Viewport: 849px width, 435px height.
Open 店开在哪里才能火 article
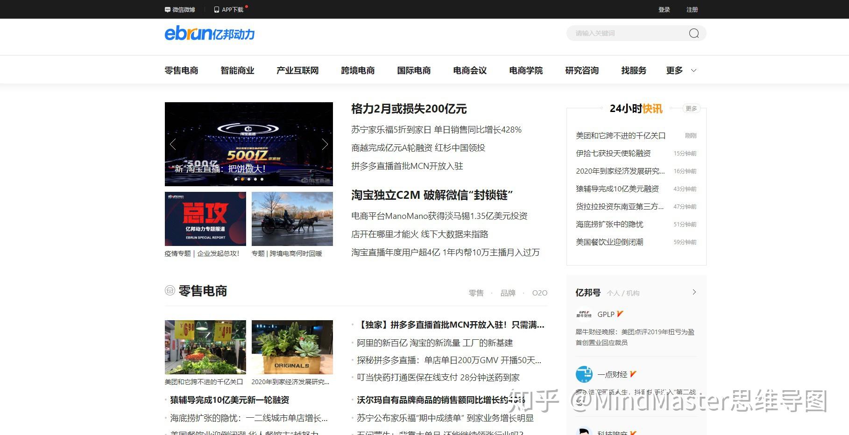pos(420,234)
